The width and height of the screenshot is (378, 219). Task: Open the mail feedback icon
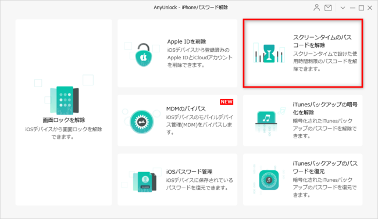(328, 8)
